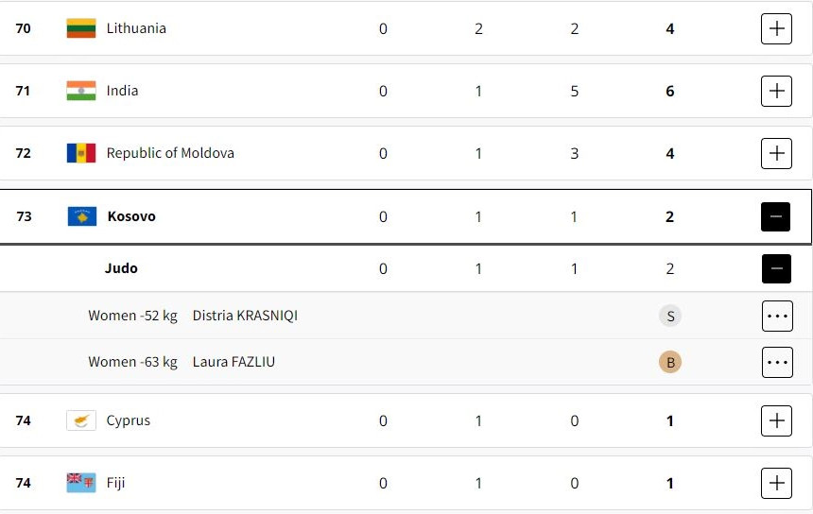Click the Kosovo flag icon
Screen dimensions: 813x514
[81, 216]
